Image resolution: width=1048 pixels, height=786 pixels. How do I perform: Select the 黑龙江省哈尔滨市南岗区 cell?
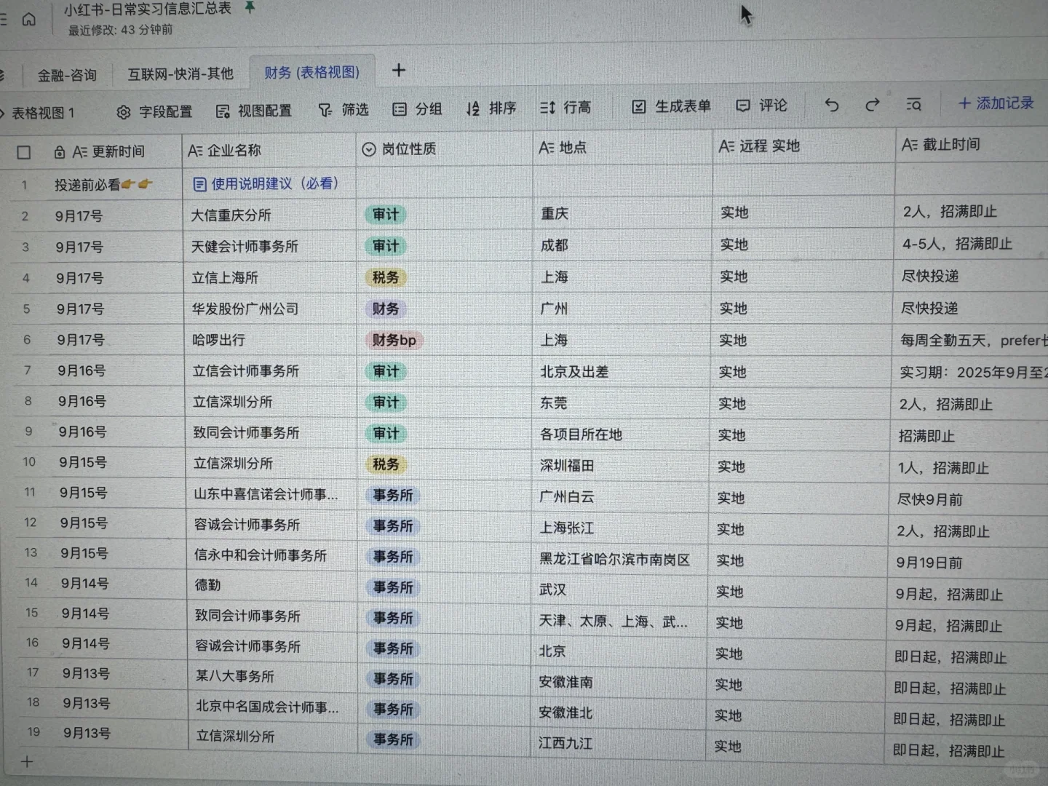[x=619, y=560]
